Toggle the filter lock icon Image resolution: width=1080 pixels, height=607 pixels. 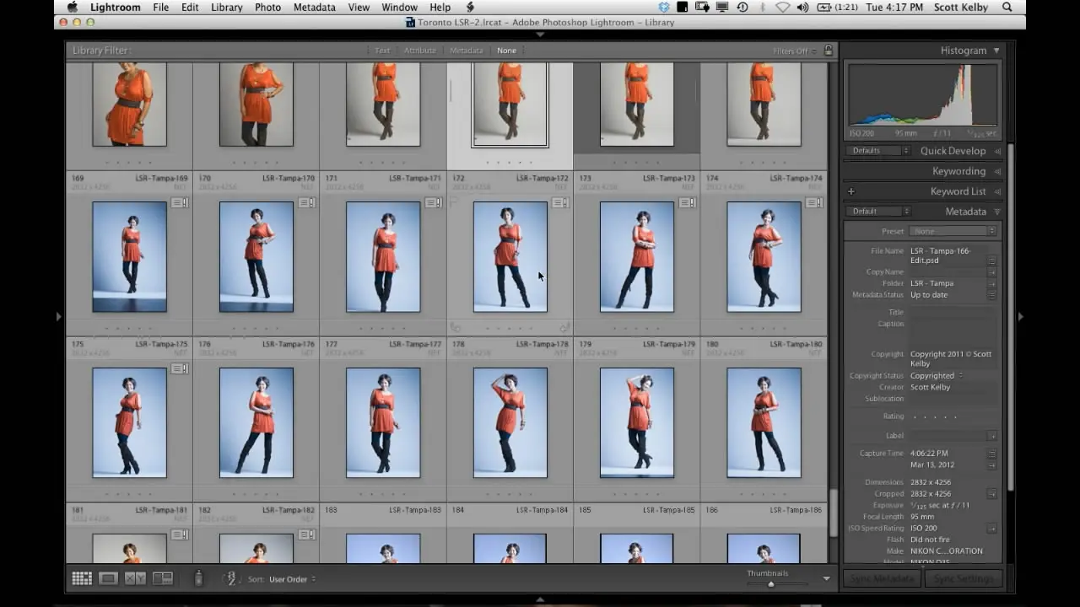click(x=828, y=51)
